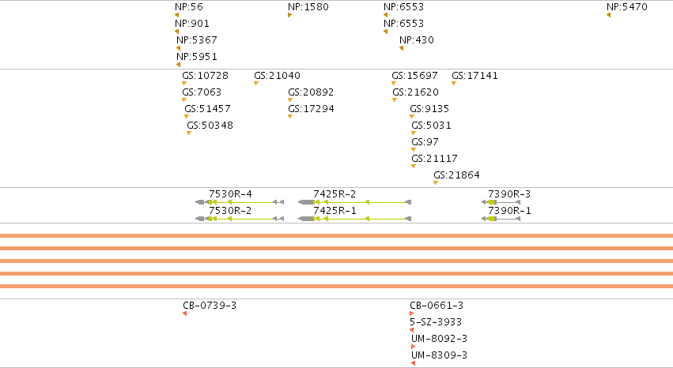Click the triangle marker under GS:15697
The width and height of the screenshot is (673, 368).
click(394, 84)
